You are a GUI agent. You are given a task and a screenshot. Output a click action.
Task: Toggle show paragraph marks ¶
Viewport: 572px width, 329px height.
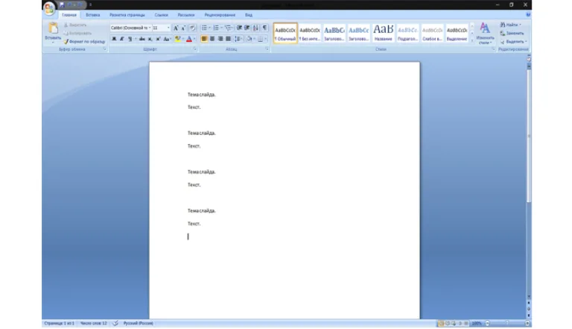tap(265, 28)
